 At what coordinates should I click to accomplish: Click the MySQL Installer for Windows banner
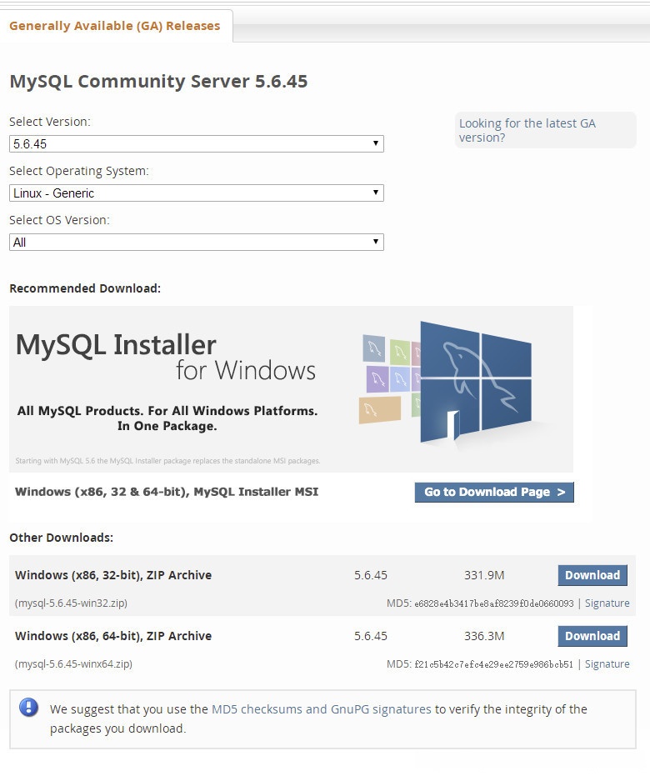291,389
